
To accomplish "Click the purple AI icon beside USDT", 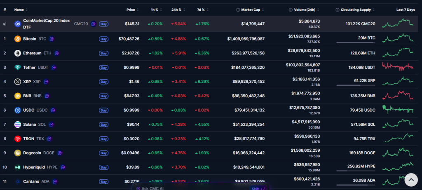I will point(54,68).
